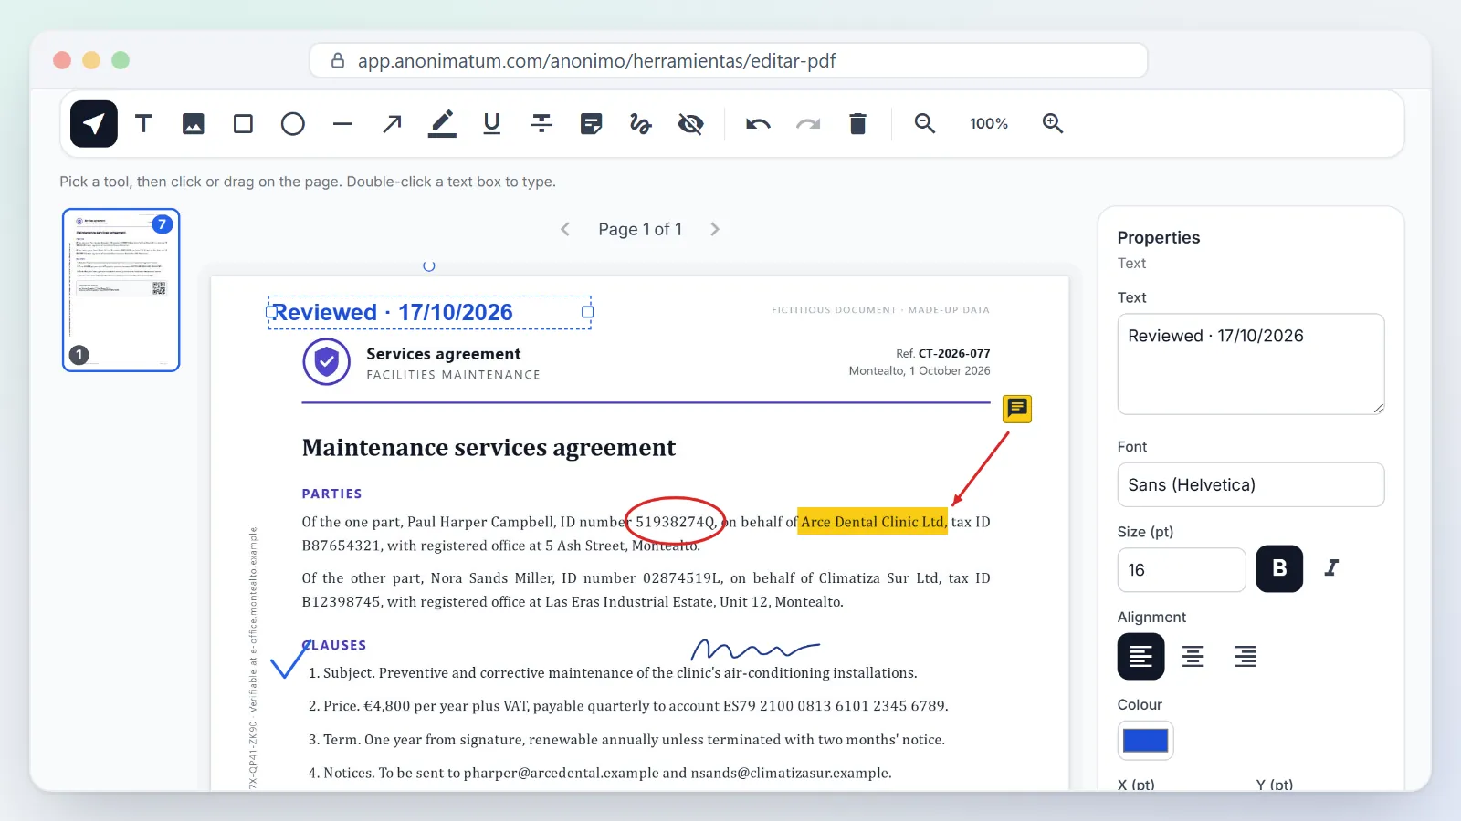Click the browser address bar
The image size is (1461, 821).
[729, 61]
